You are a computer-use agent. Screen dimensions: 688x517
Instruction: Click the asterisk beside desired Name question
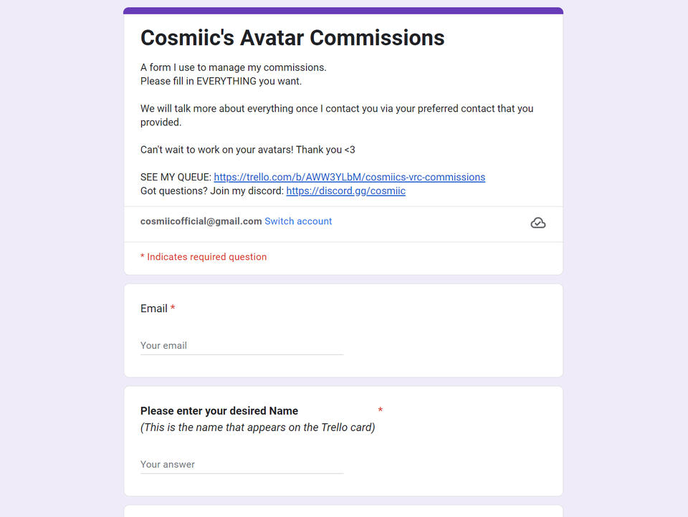tap(380, 410)
